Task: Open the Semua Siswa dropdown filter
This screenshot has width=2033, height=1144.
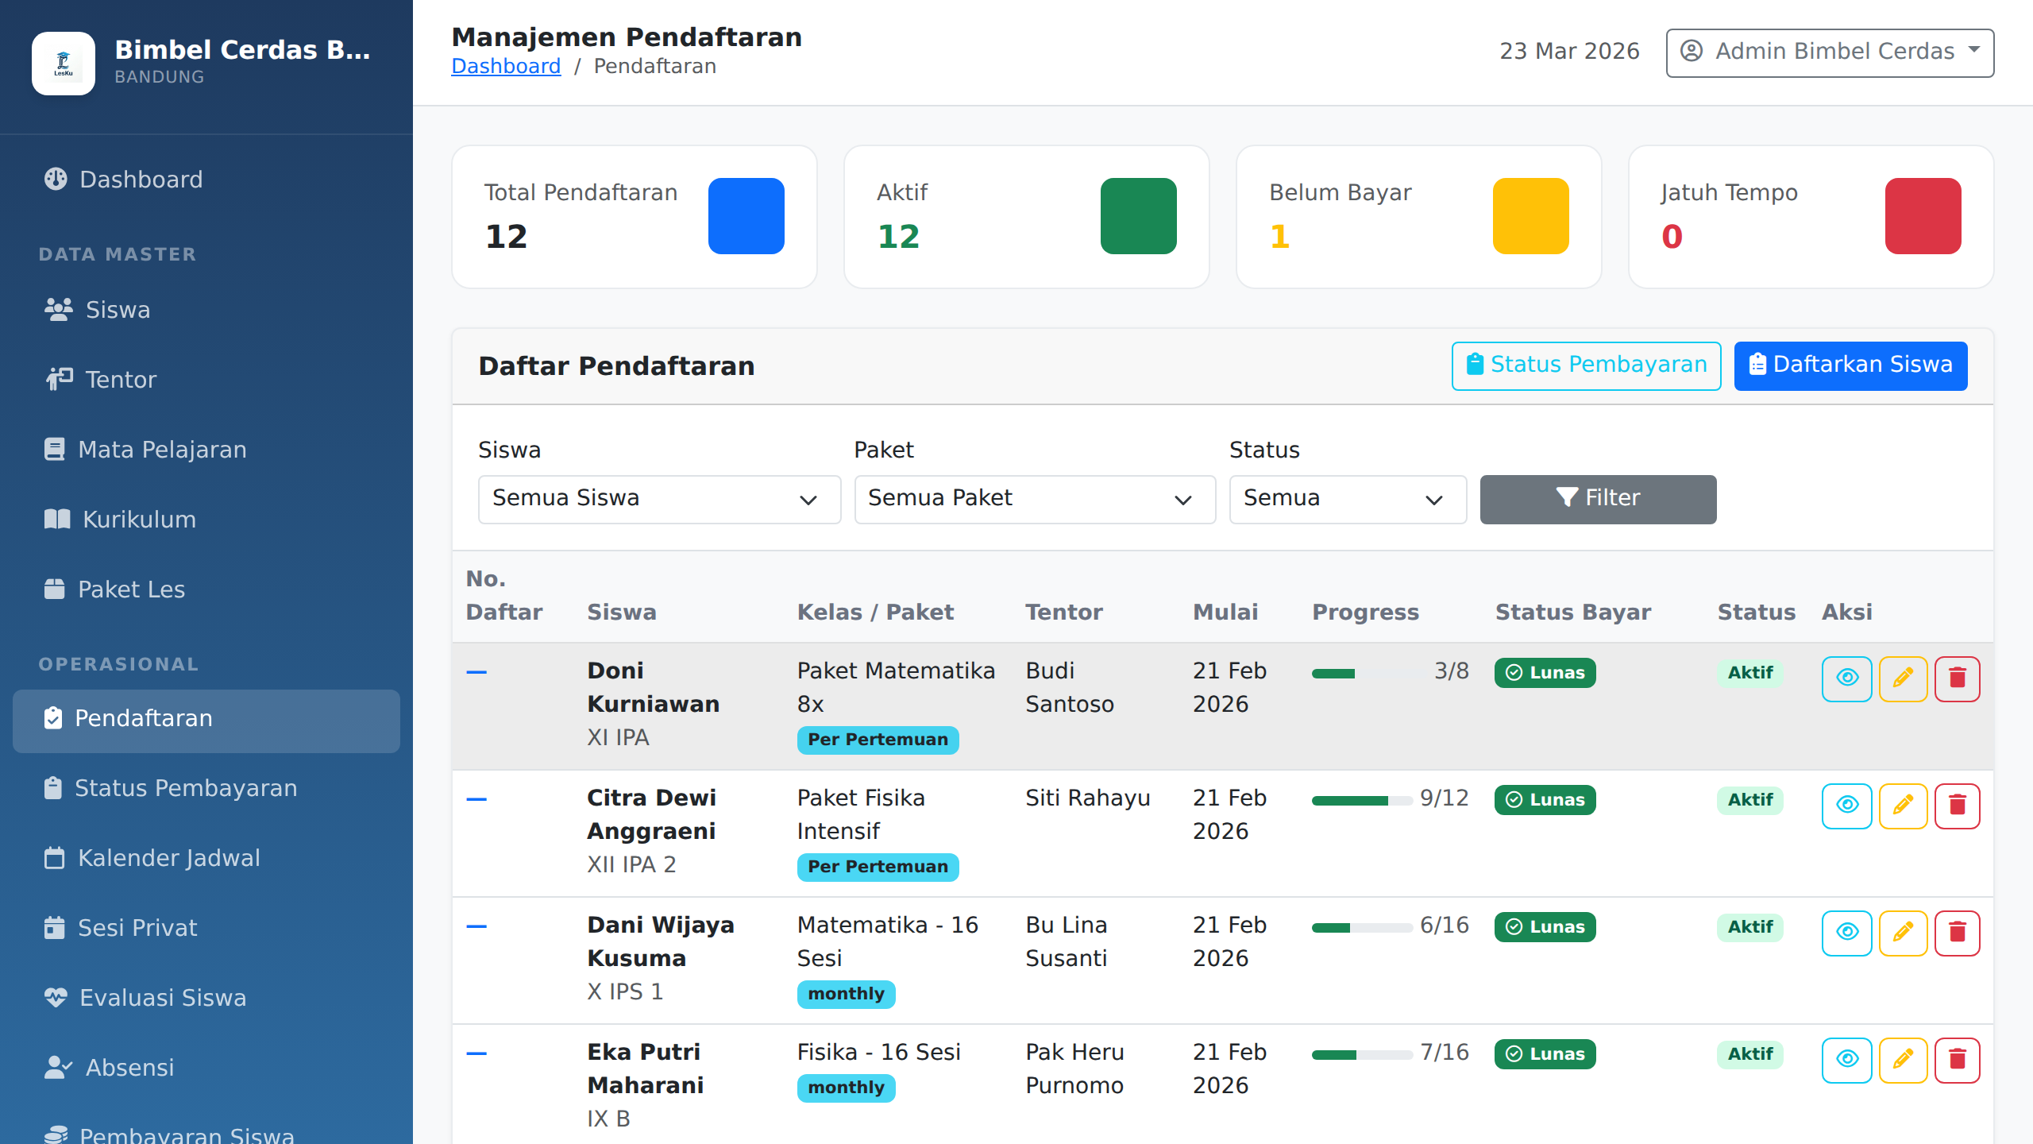Action: (x=659, y=499)
